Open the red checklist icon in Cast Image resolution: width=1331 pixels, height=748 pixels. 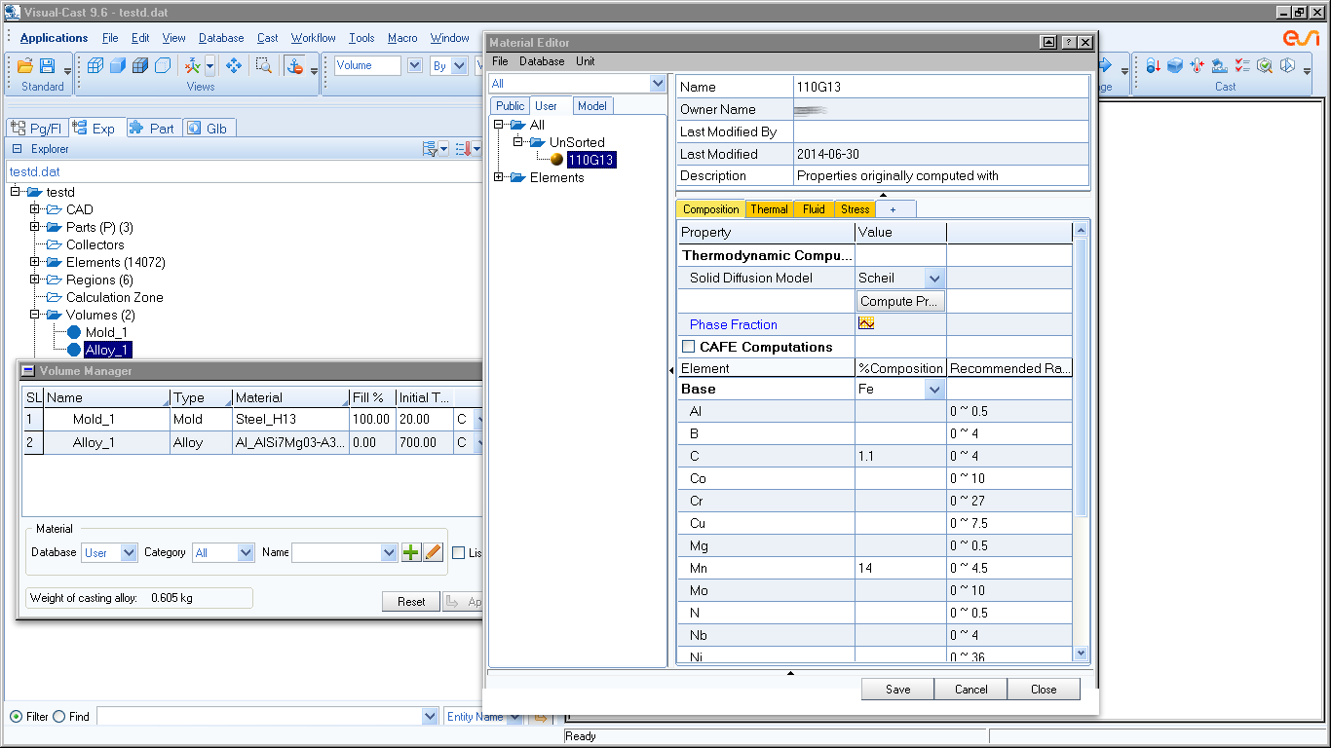pos(1241,65)
